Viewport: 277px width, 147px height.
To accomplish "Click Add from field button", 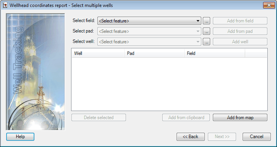I will click(x=240, y=21).
